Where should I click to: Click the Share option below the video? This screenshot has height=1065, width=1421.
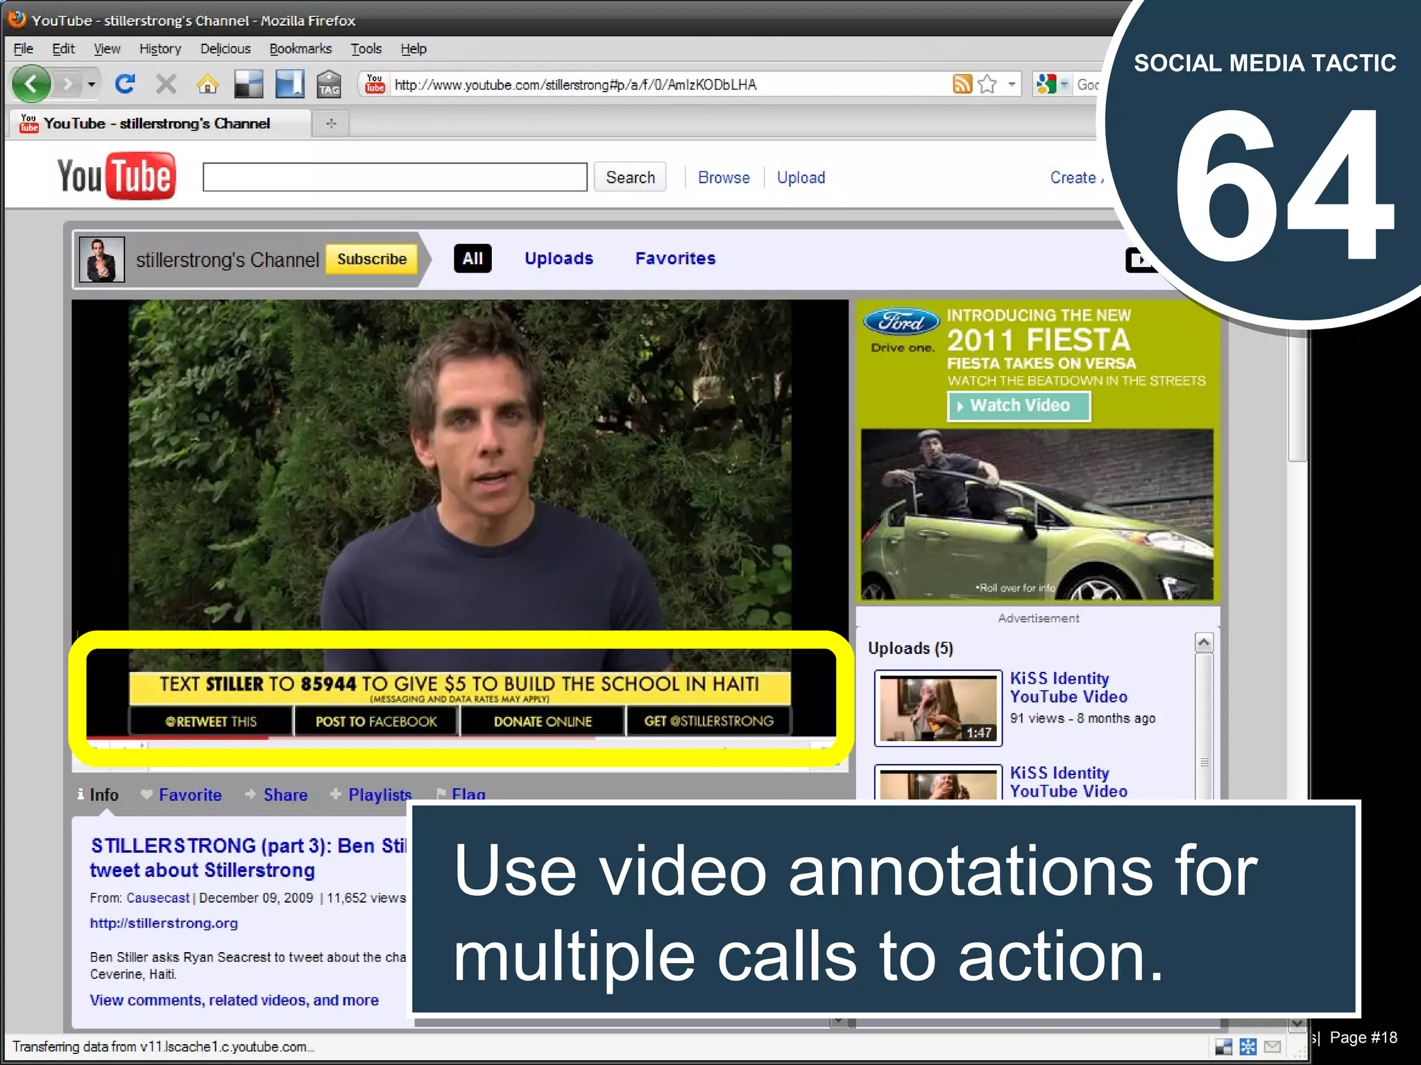276,795
